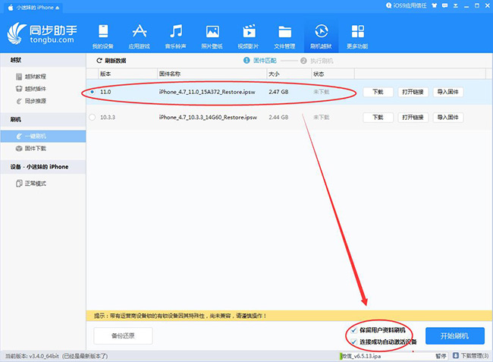This screenshot has width=493, height=362.
Task: Click iPhone_4.7_10.3.3_14G60_Restore.ipsw firmware name
Action: [x=208, y=118]
